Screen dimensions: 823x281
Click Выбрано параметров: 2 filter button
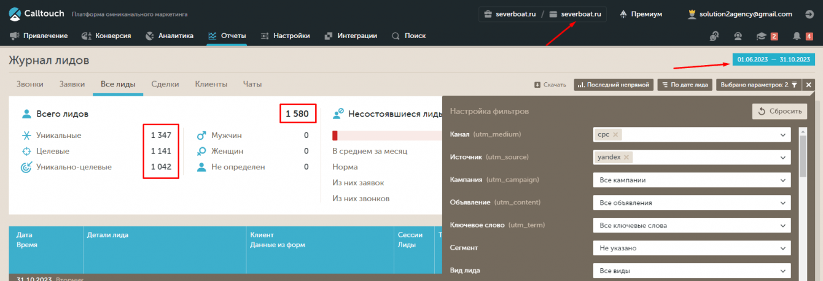click(x=759, y=85)
